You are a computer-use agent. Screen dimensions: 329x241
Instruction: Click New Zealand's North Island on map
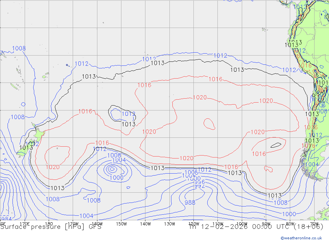click(x=38, y=134)
